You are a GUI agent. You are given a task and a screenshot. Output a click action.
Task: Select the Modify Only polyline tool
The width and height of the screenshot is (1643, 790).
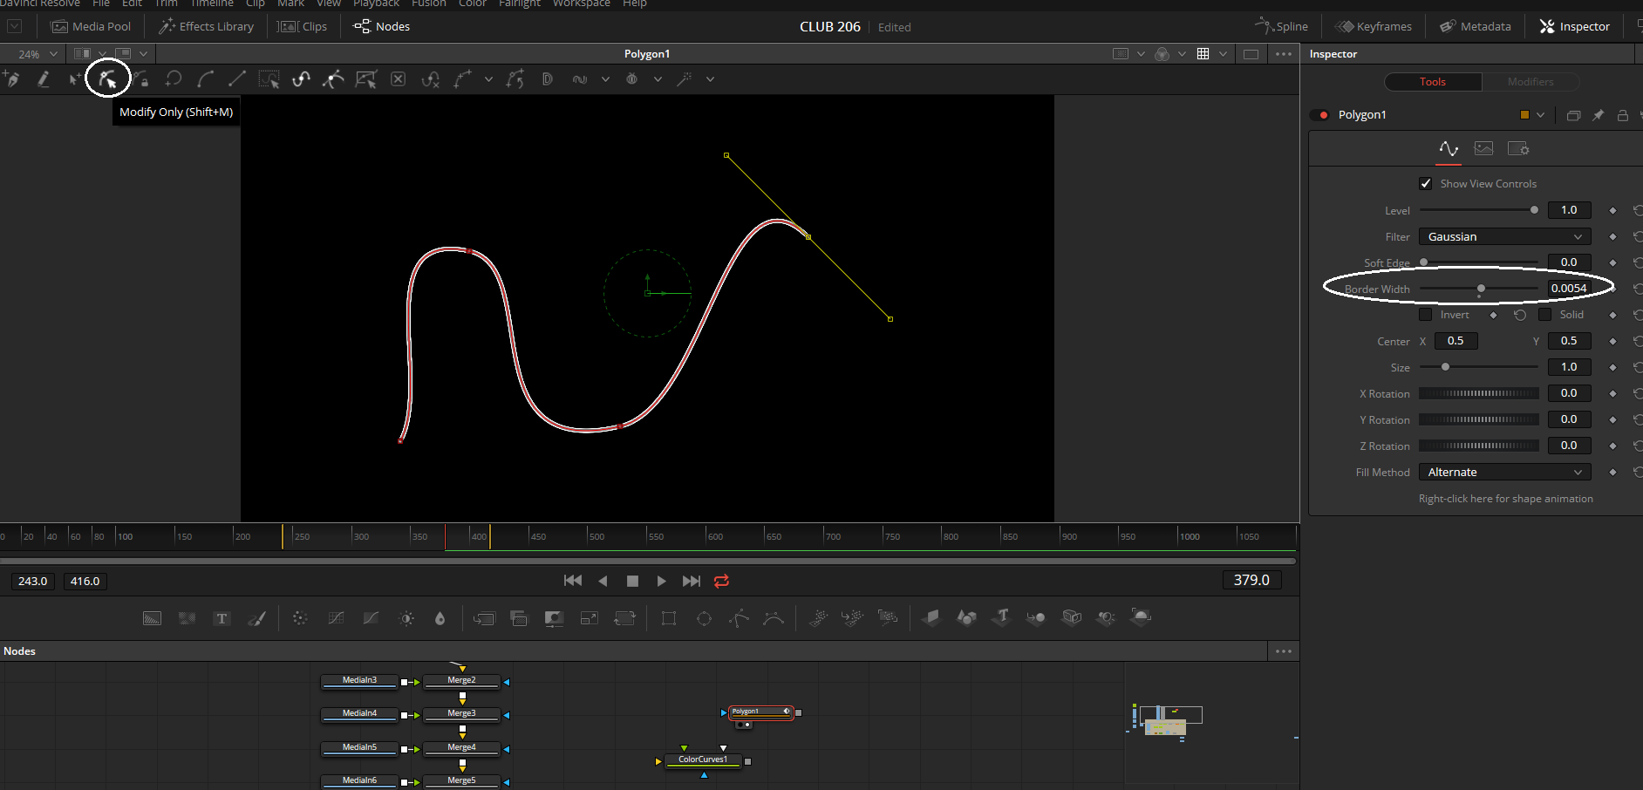click(x=108, y=79)
